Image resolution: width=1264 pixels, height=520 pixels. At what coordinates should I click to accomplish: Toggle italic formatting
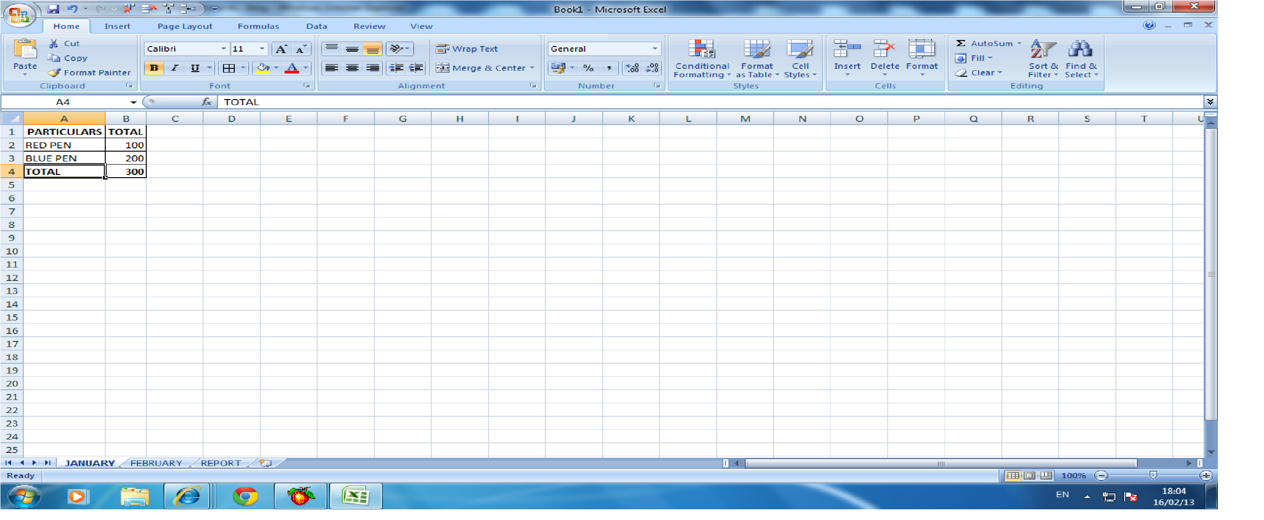point(175,68)
